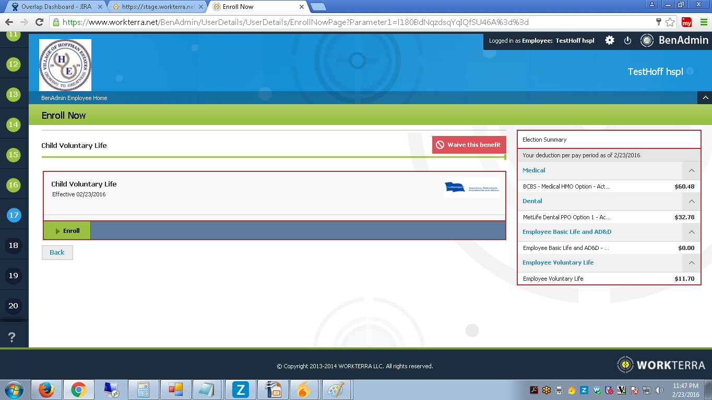Launch Firefox from the taskbar
This screenshot has height=400, width=712.
coord(46,390)
